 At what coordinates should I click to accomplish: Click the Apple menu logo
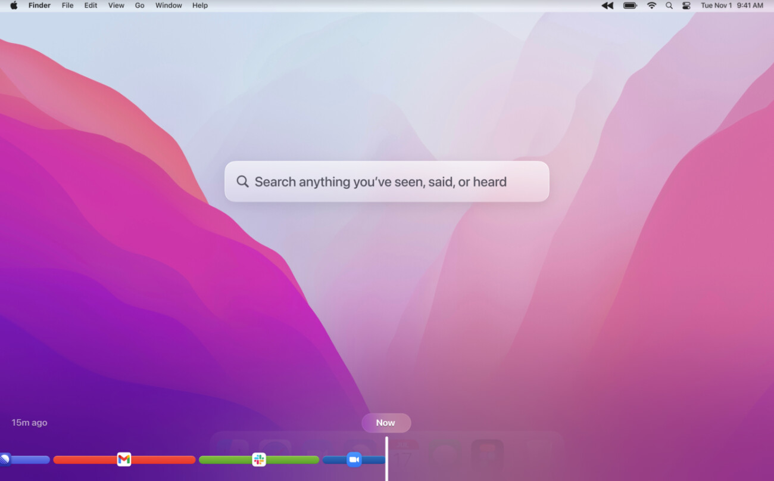pyautogui.click(x=13, y=5)
